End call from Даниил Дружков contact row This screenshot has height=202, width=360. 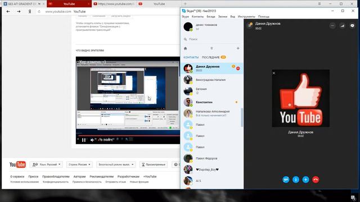coord(238,68)
